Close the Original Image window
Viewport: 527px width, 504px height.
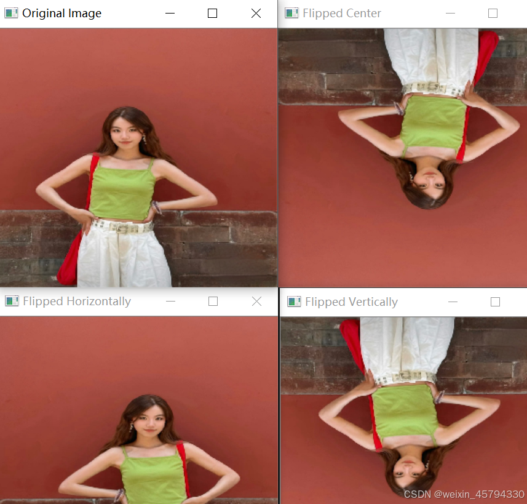[256, 14]
